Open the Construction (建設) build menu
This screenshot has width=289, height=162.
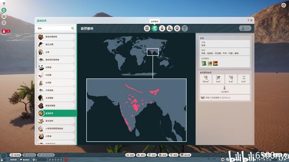pyautogui.click(x=173, y=155)
